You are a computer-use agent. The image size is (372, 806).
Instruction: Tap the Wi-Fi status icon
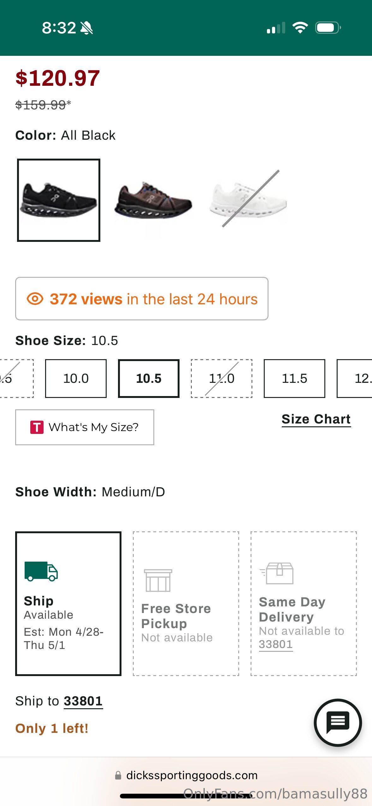300,28
